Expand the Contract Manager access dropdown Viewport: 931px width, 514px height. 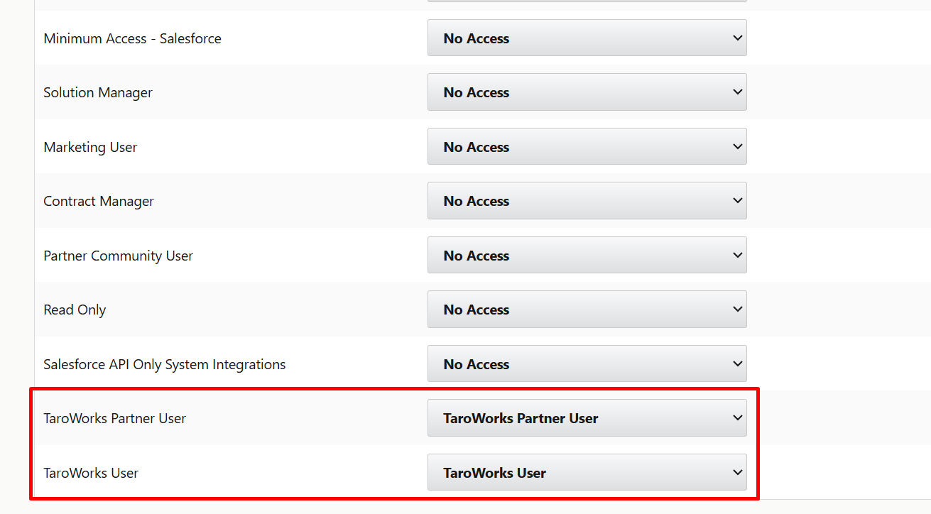click(587, 201)
